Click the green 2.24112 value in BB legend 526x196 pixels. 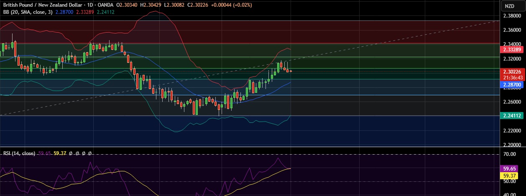(105, 12)
